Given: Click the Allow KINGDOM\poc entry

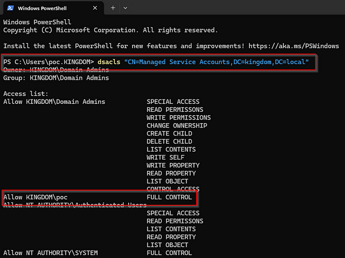Looking at the screenshot, I should tap(35, 197).
